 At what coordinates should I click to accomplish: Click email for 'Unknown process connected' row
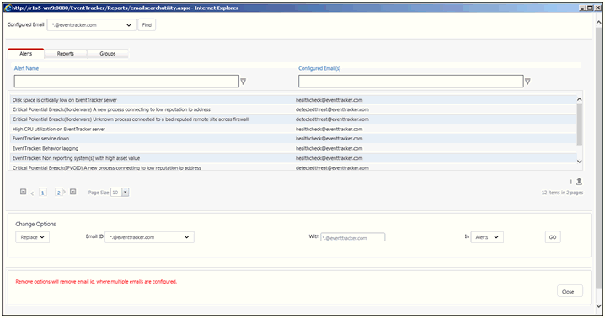[332, 119]
